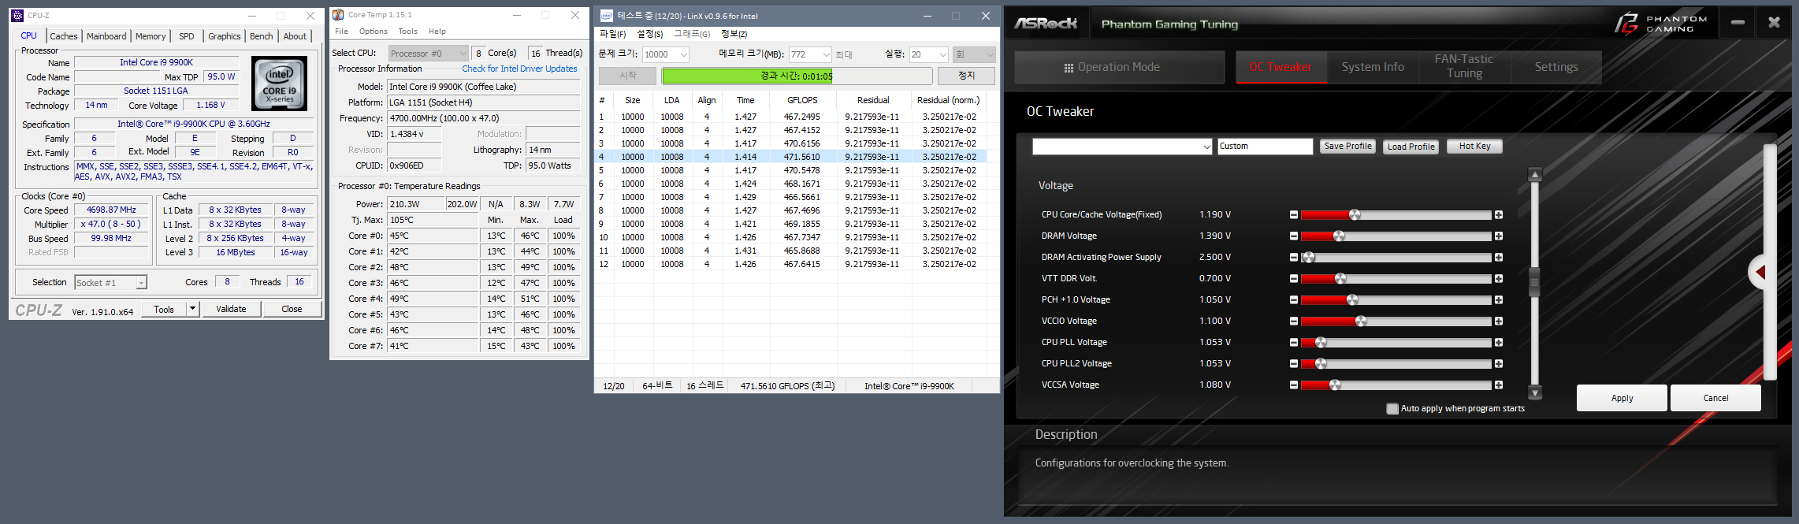The image size is (1799, 524).
Task: Switch to System Info tab in ASRock
Action: tap(1373, 67)
